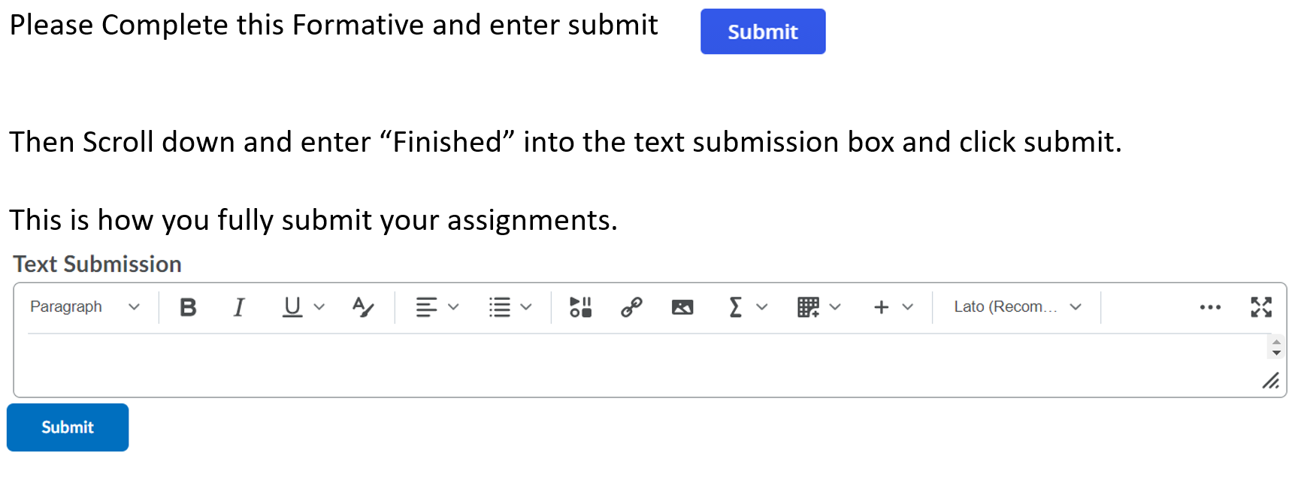The width and height of the screenshot is (1298, 480).
Task: Click inside the Text Submission input area
Action: (639, 364)
